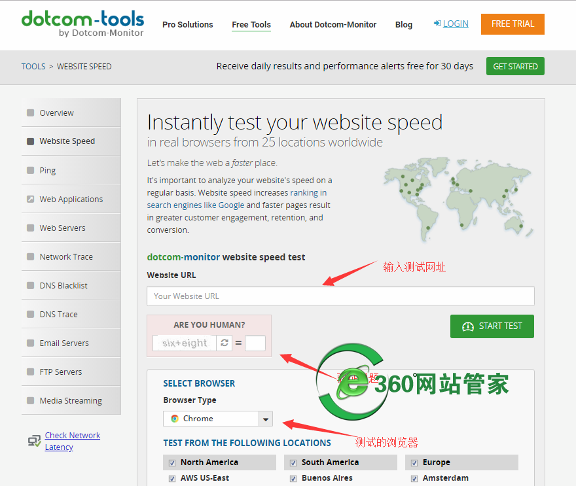This screenshot has width=576, height=486.
Task: Toggle the Europe region checkbox
Action: point(414,463)
